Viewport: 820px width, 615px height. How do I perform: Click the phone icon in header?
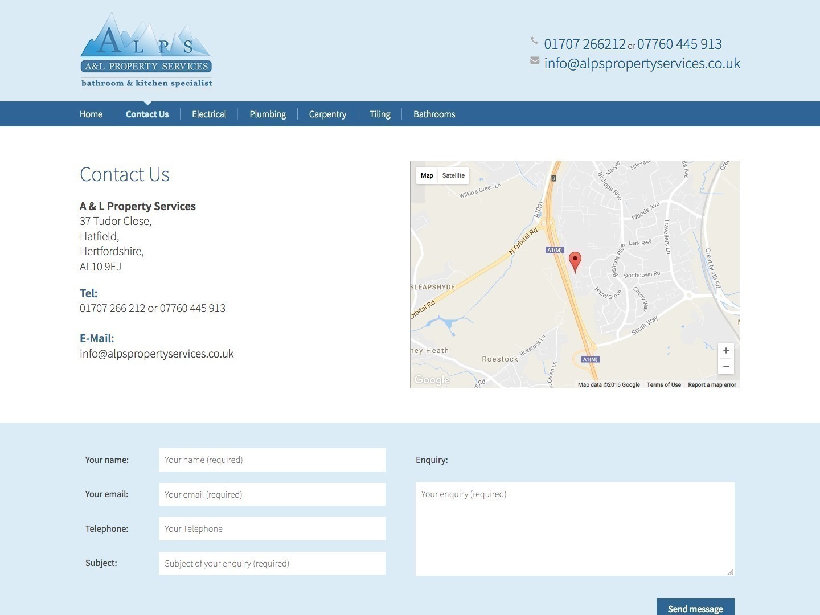[534, 40]
